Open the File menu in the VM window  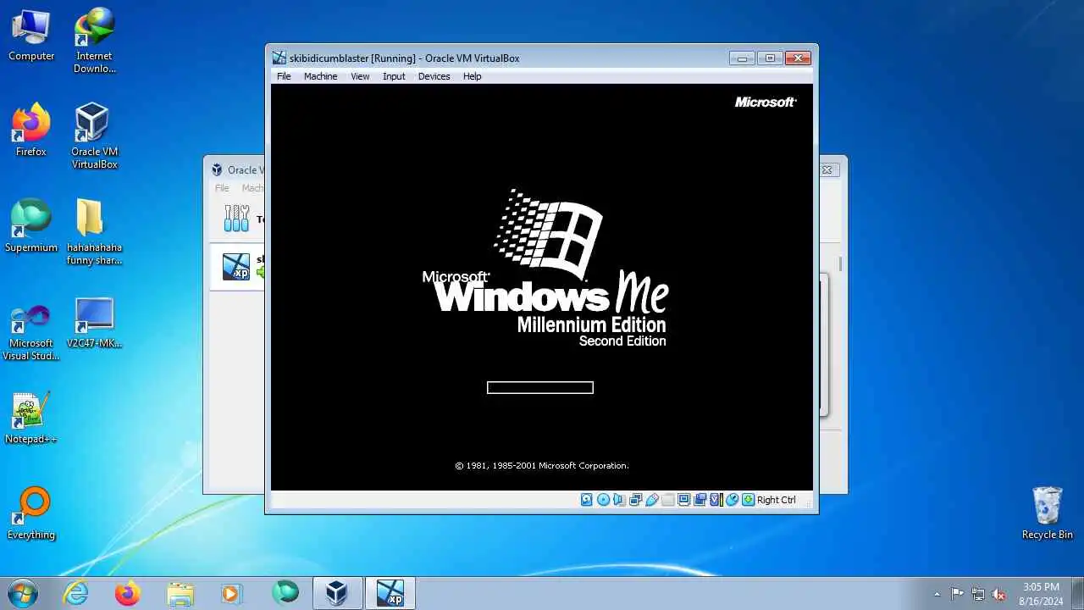[x=284, y=76]
